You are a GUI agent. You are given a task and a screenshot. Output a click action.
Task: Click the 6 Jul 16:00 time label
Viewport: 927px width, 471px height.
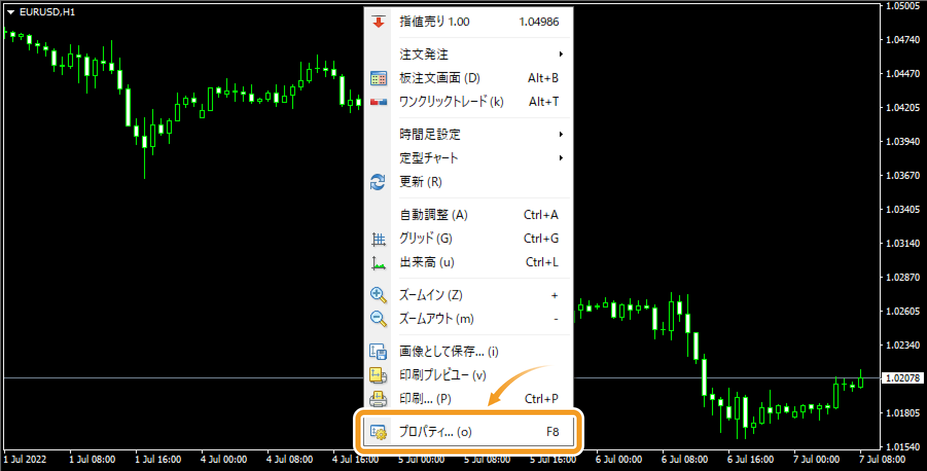point(751,459)
